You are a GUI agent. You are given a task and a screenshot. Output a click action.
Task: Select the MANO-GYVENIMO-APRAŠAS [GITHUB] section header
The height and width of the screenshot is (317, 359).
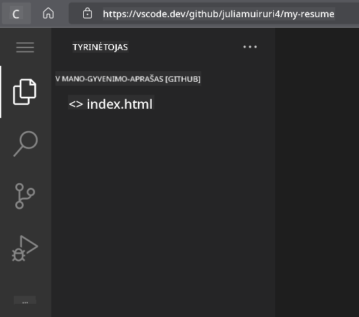coord(128,79)
